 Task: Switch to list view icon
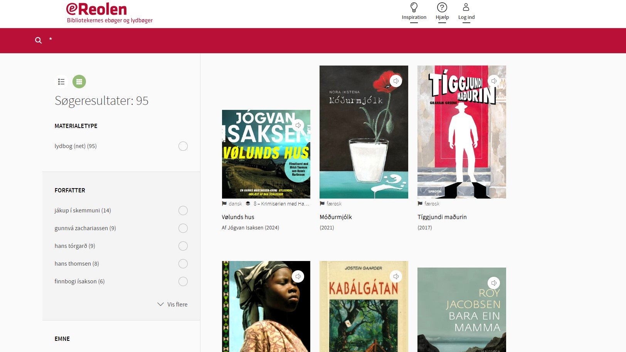(61, 82)
